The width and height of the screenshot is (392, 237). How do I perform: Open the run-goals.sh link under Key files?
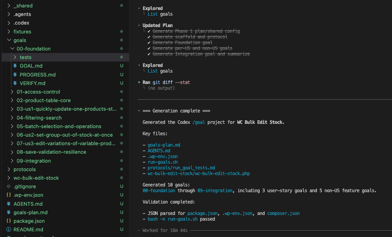(x=163, y=162)
